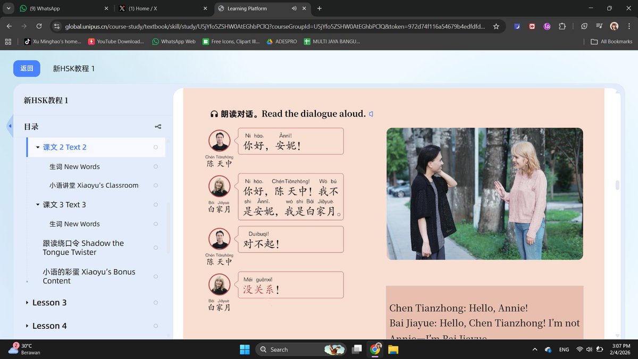Open Xiaoyu's Bonus Content item
638x359 pixels.
[x=89, y=276]
